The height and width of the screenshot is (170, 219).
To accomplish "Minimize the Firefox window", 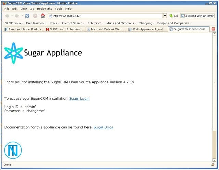I will tap(207, 3).
